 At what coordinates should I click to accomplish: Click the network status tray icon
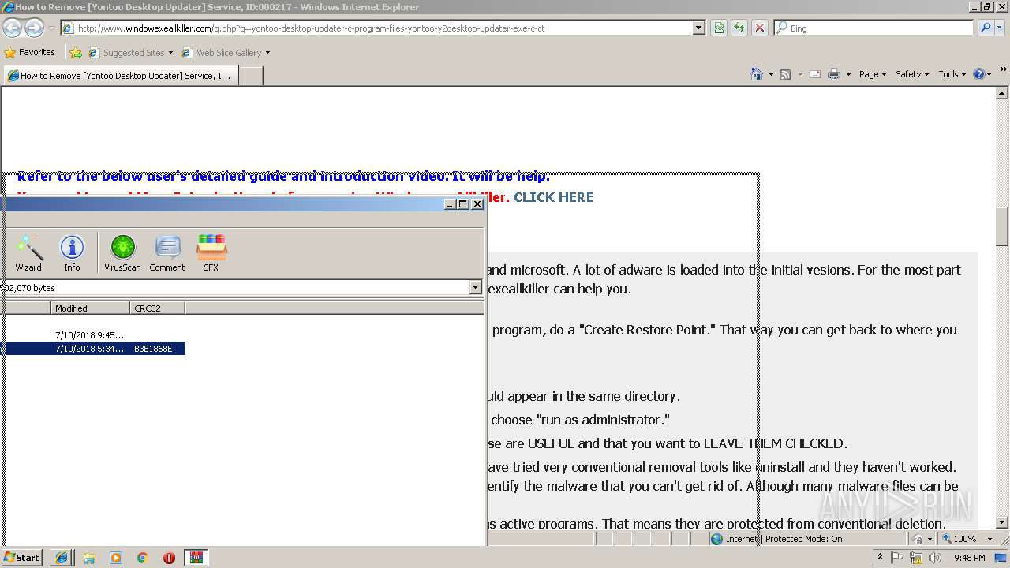coord(916,558)
